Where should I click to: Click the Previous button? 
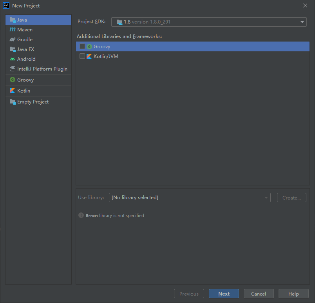coord(189,294)
